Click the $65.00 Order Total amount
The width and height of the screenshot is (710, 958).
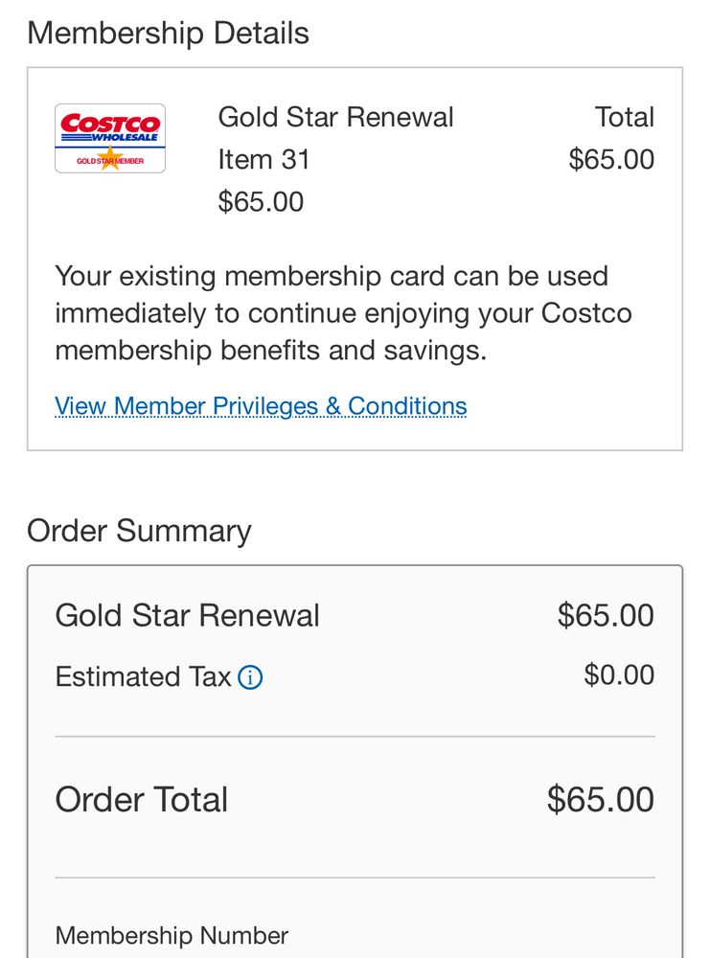[x=600, y=800]
